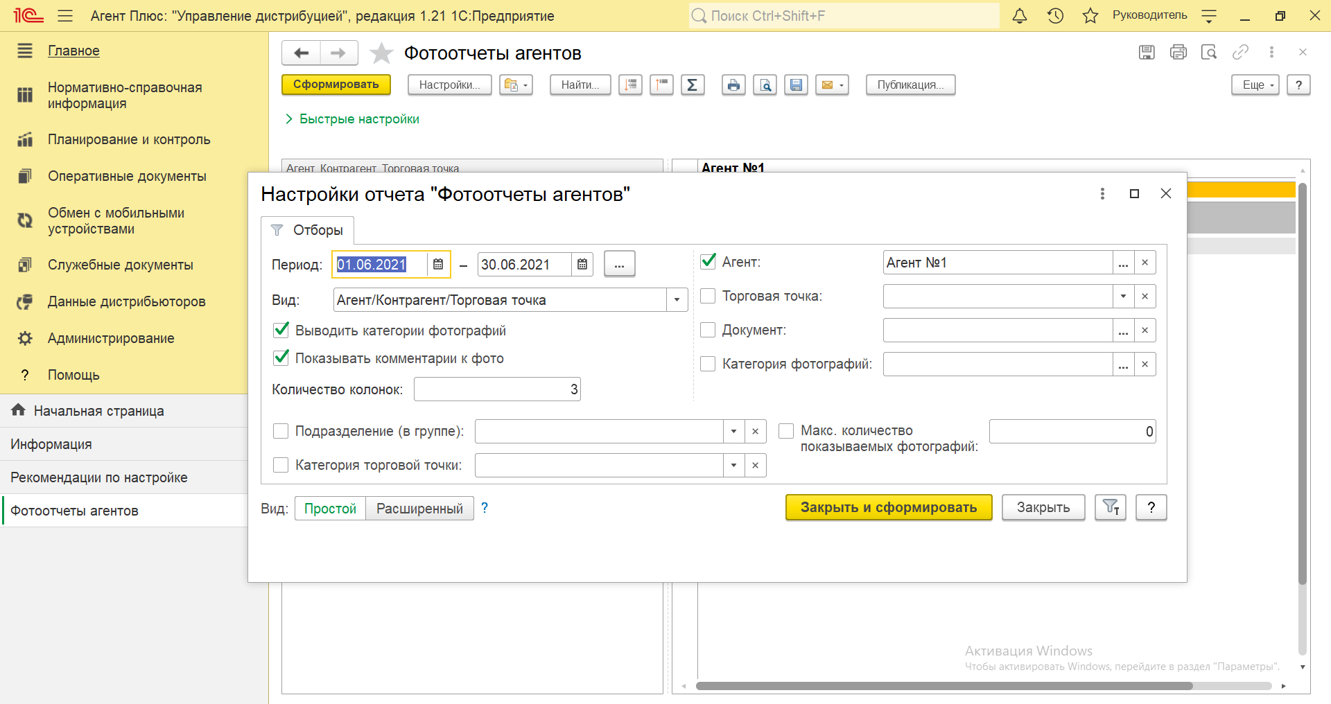The height and width of the screenshot is (704, 1331).
Task: Click the global search field
Action: click(844, 15)
